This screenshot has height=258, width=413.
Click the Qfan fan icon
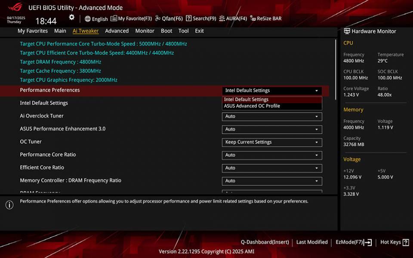tap(157, 18)
